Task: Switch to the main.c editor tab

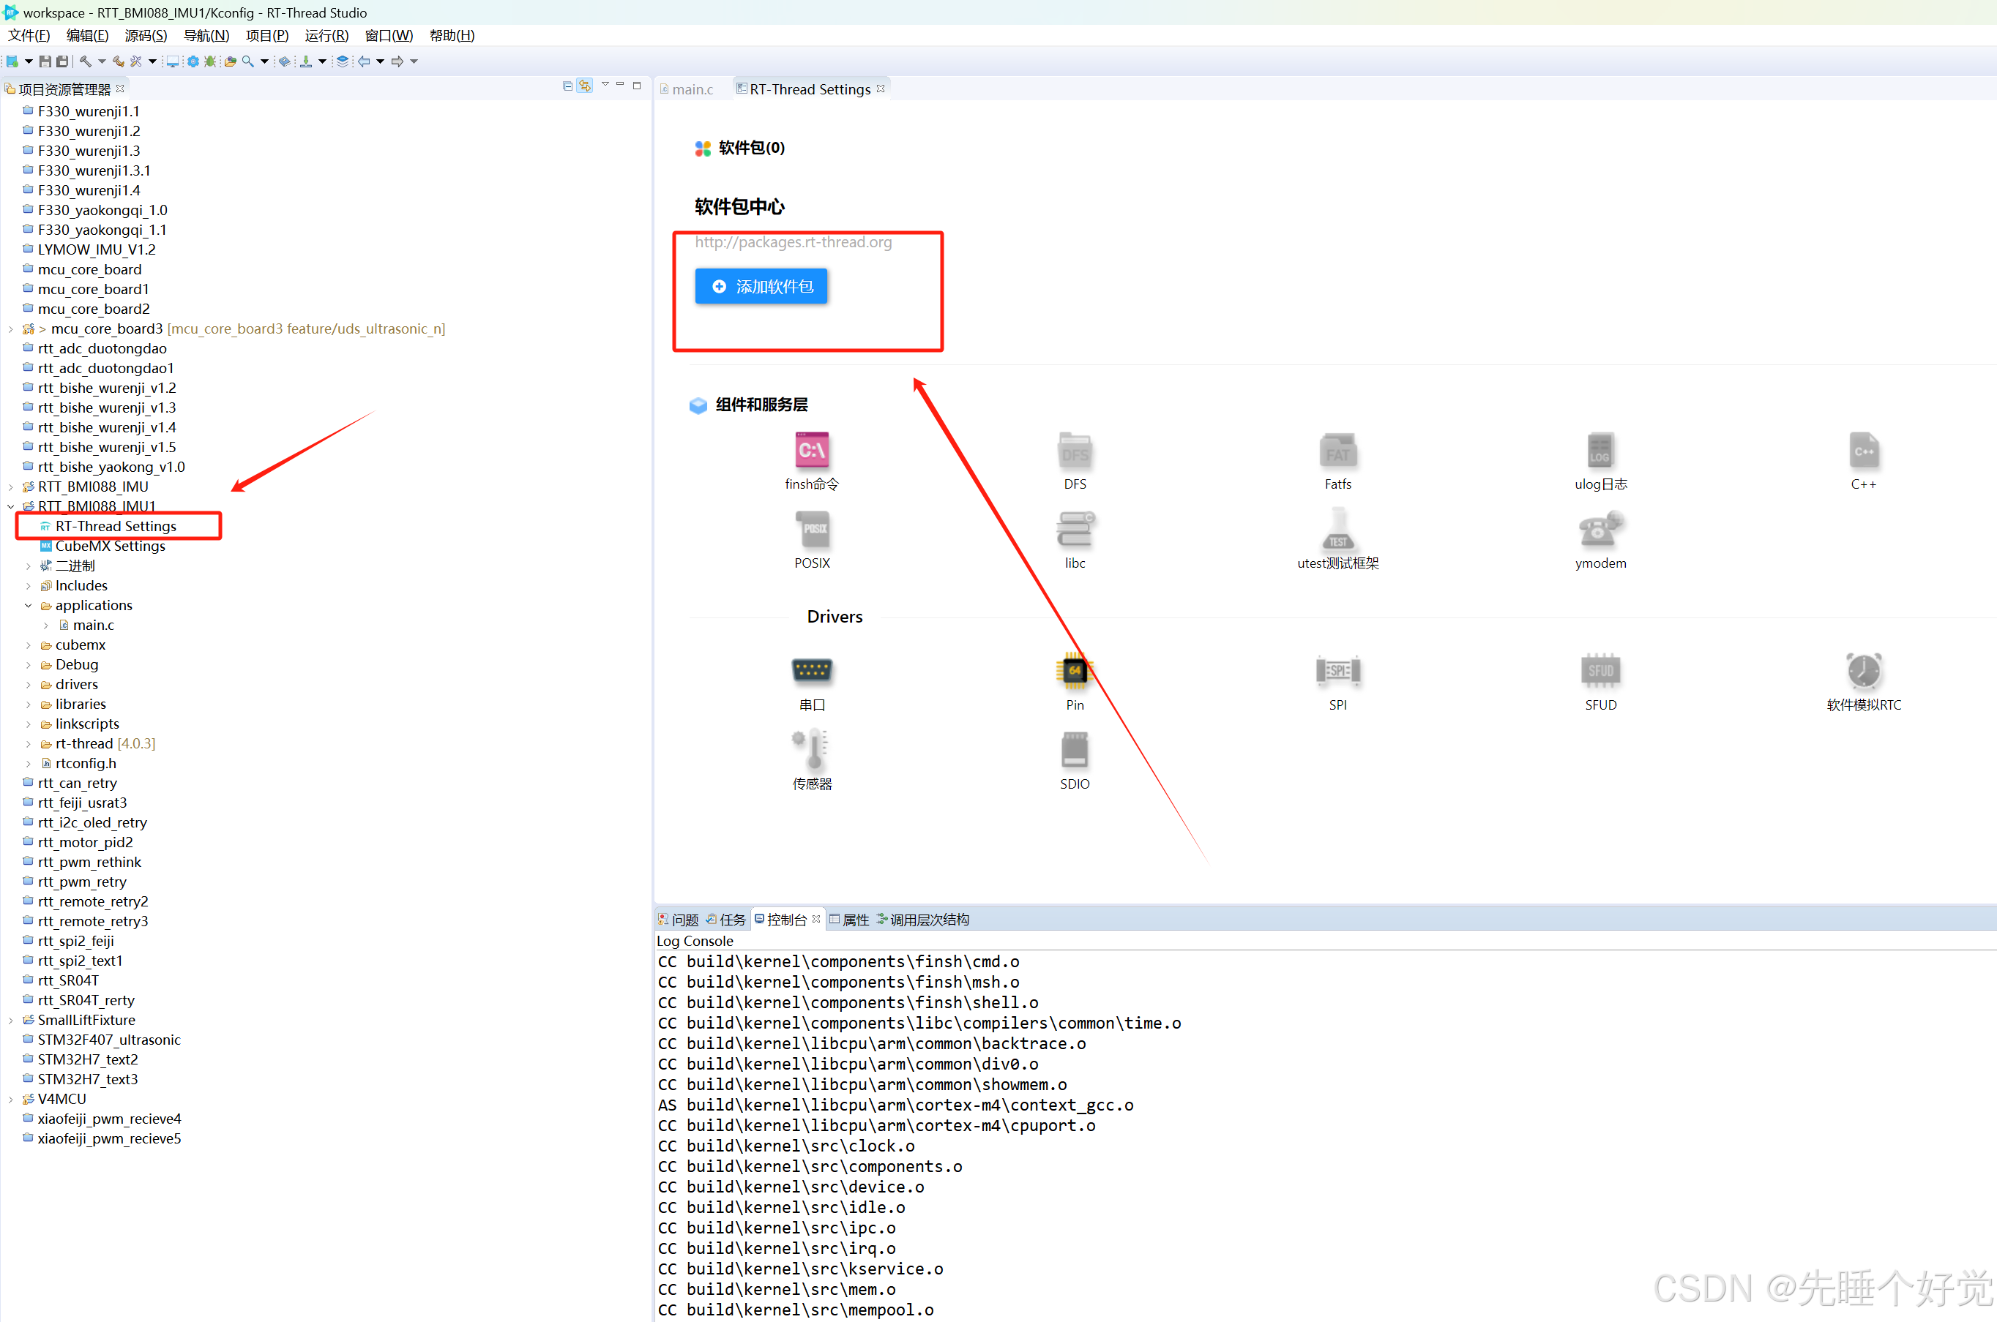Action: 691,89
